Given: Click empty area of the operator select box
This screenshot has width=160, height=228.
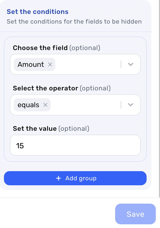Looking at the screenshot, I should pyautogui.click(x=84, y=105).
